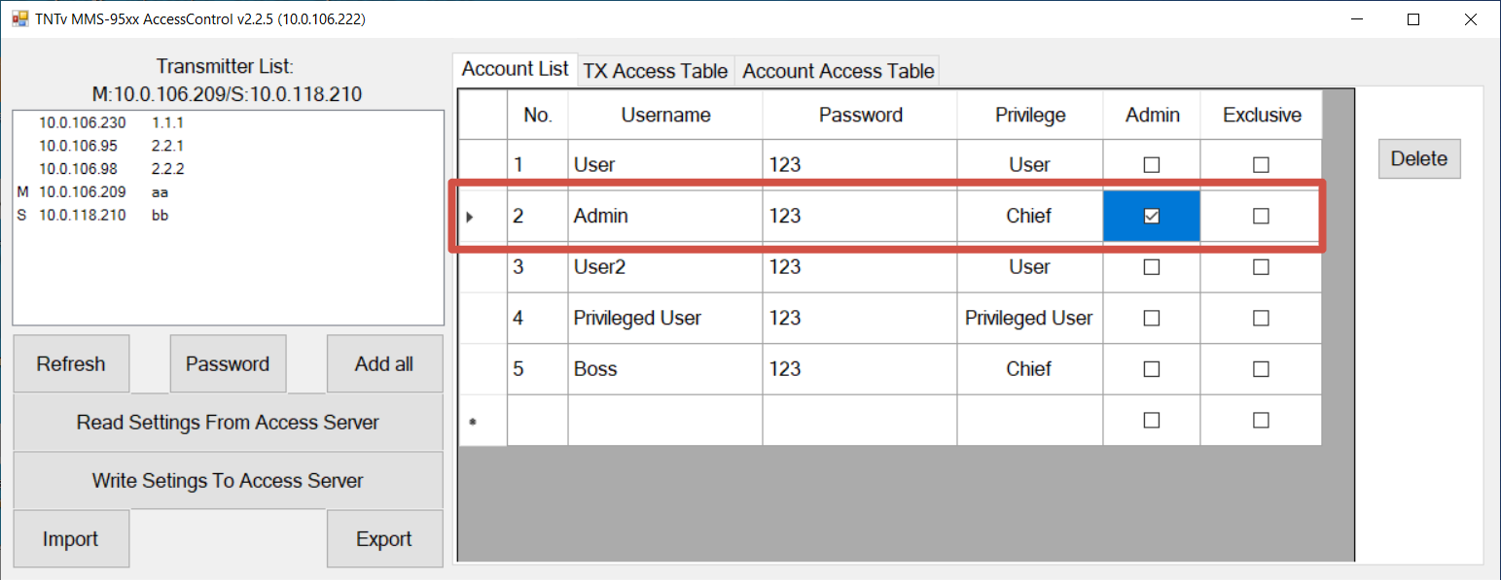
Task: Select row marker arrow for Admin row
Action: [x=471, y=217]
